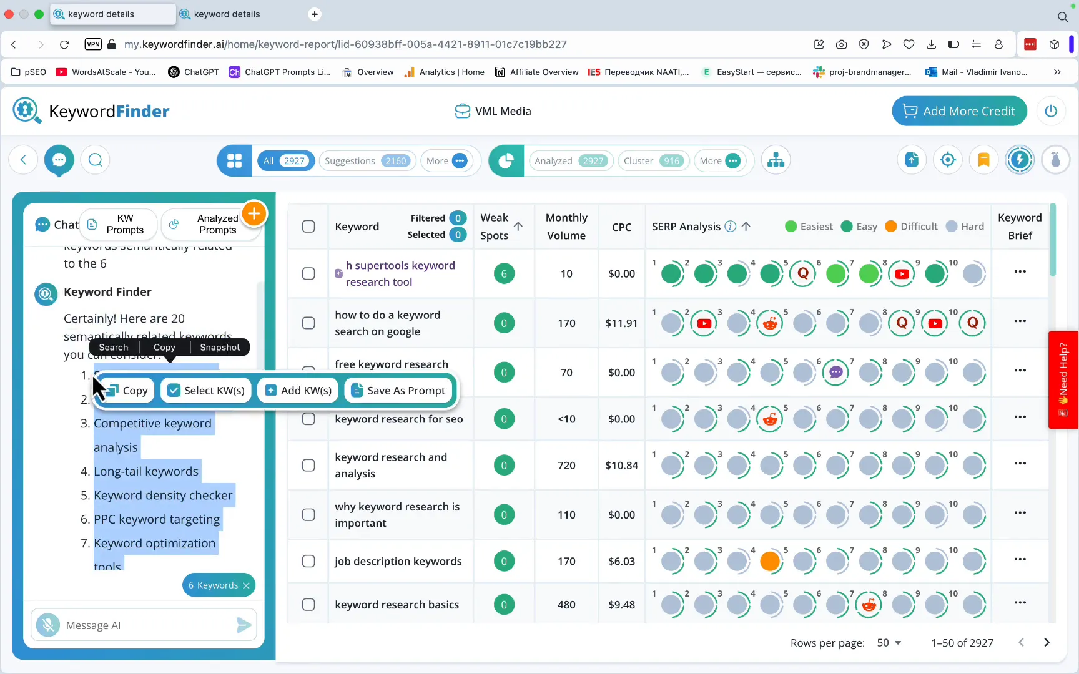Switch to Analyzed Prompts tab

[x=210, y=224]
